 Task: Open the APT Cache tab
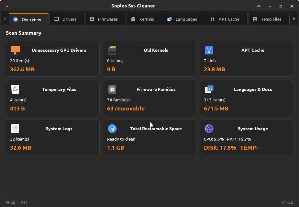point(227,19)
